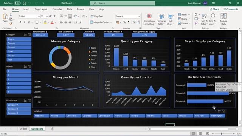Click the Share button
This screenshot has height=136, width=242.
coord(214,9)
